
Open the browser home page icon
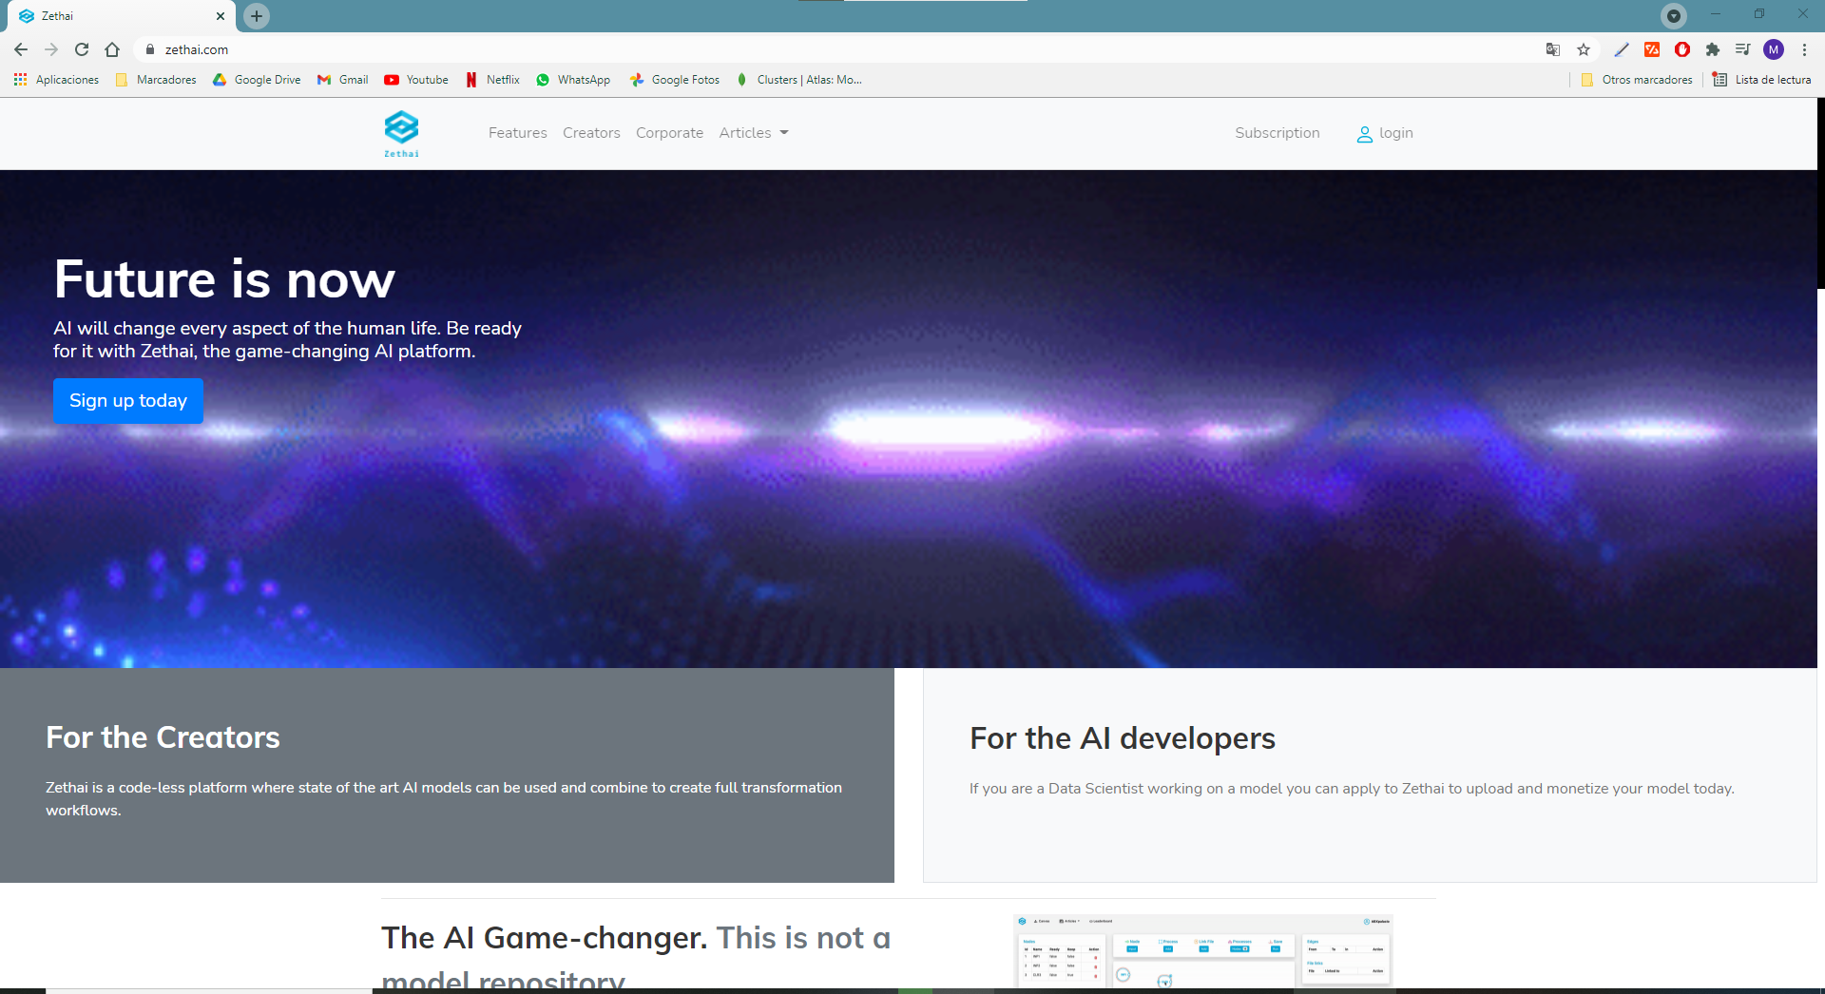pyautogui.click(x=112, y=49)
